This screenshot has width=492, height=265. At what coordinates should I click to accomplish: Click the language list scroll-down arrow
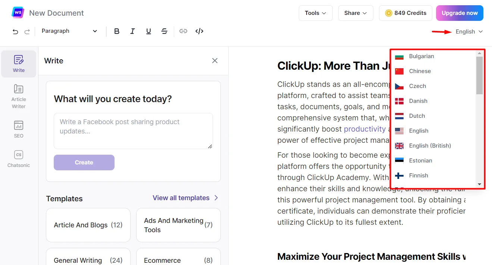[479, 184]
